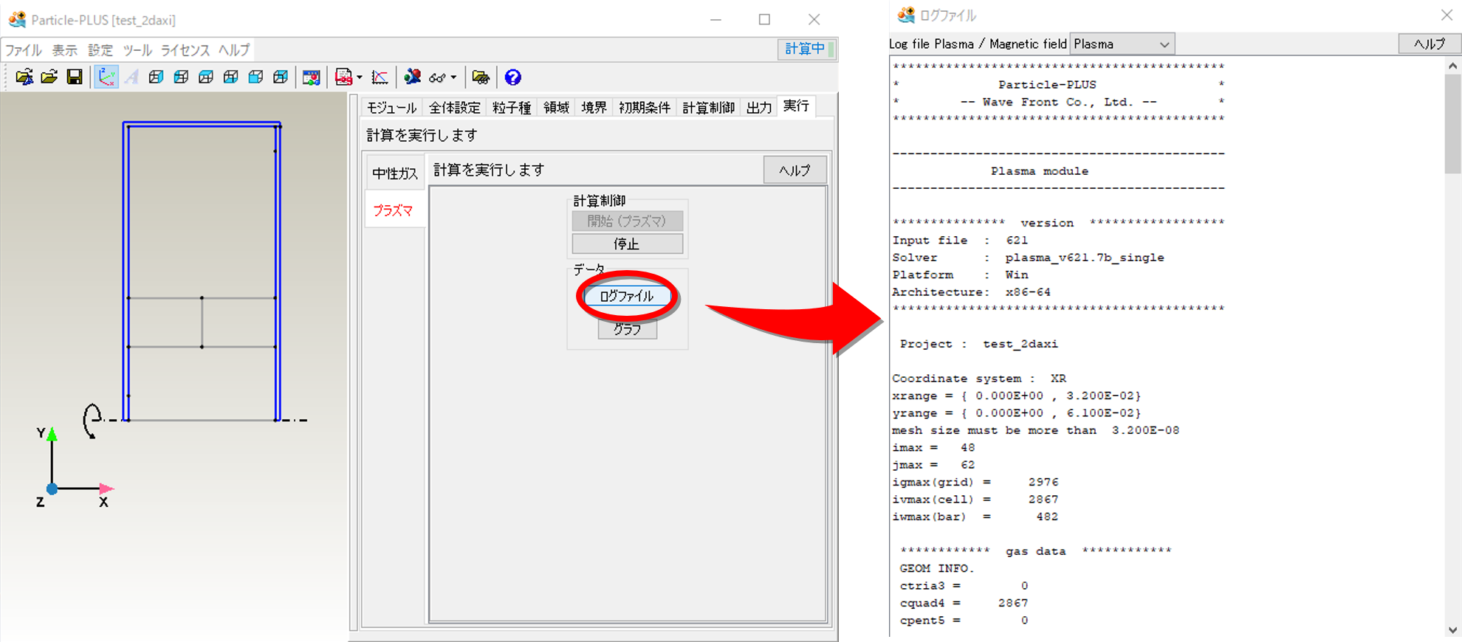This screenshot has height=642, width=1462.
Task: Select the プラズマ side tab
Action: (x=394, y=210)
